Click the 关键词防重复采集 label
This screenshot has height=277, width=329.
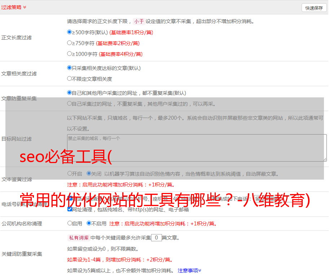(22, 254)
